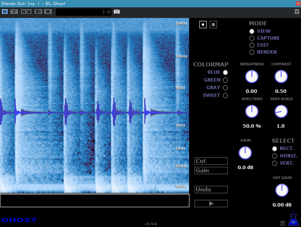Viewport: 301px width, 227px height.
Task: Click the WAV SCALE knob
Action: pyautogui.click(x=281, y=111)
